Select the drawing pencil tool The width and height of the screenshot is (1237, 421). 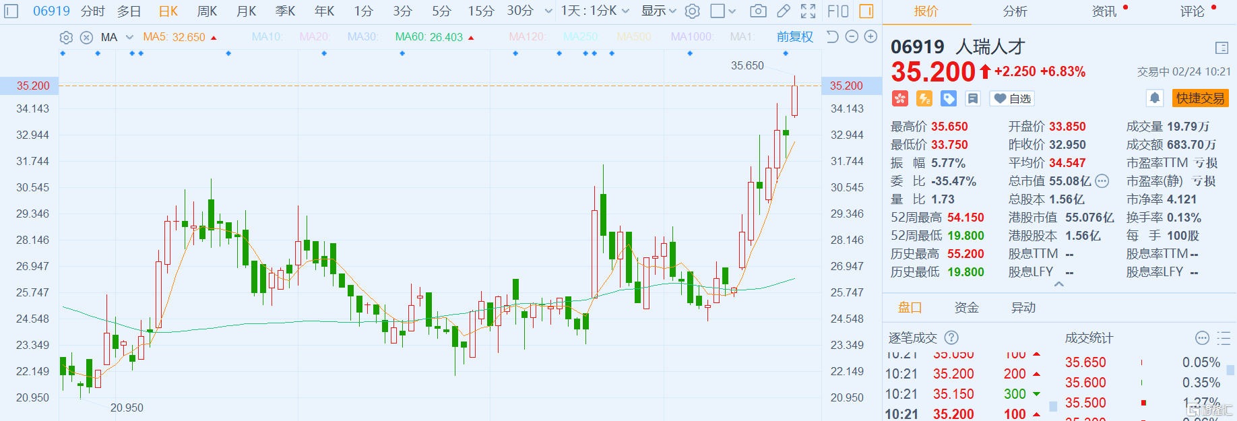click(783, 11)
